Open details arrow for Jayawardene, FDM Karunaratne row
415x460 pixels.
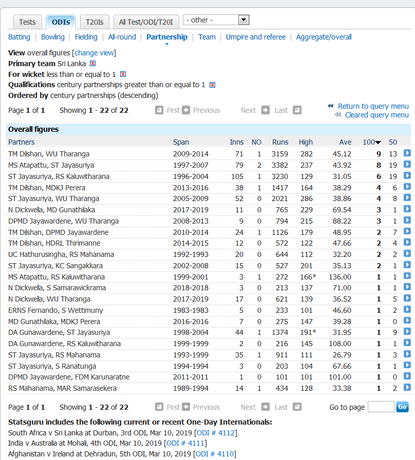click(x=407, y=376)
